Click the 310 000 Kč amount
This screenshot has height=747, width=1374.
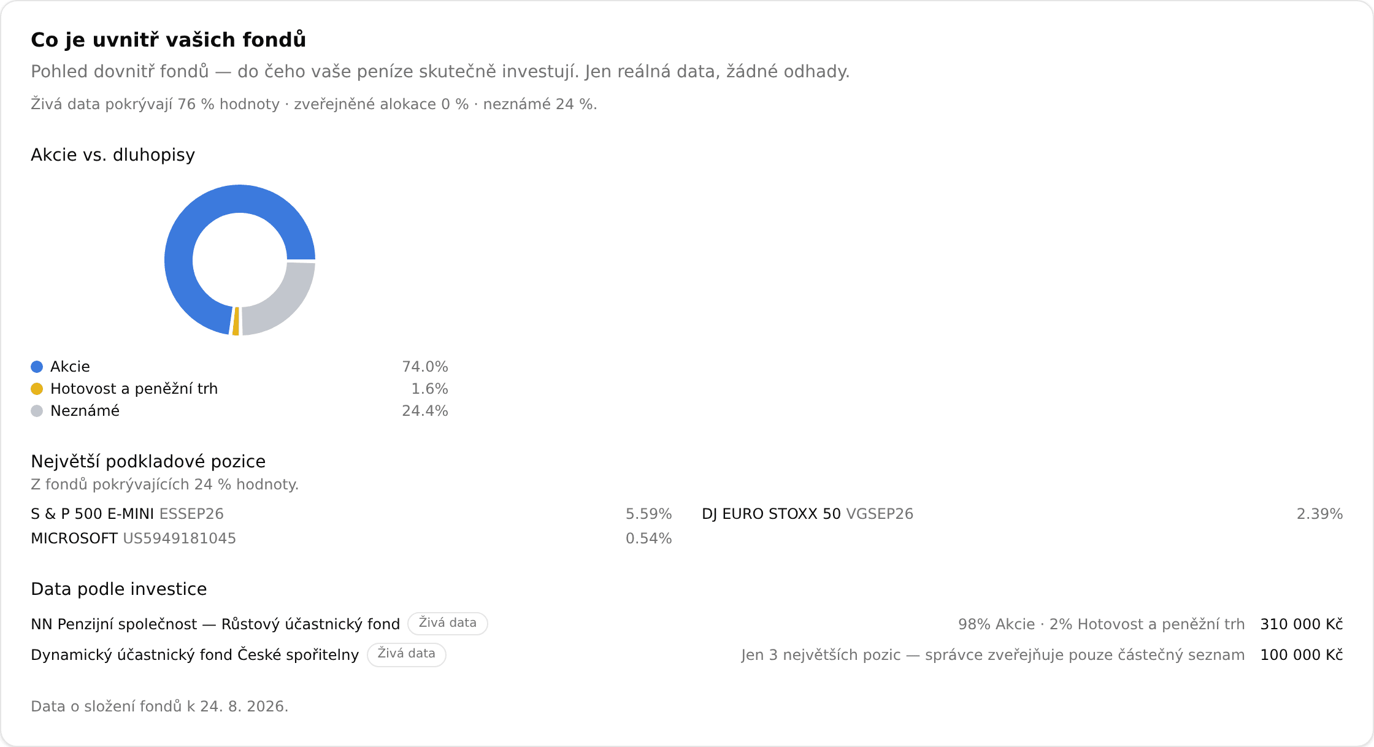click(x=1302, y=624)
